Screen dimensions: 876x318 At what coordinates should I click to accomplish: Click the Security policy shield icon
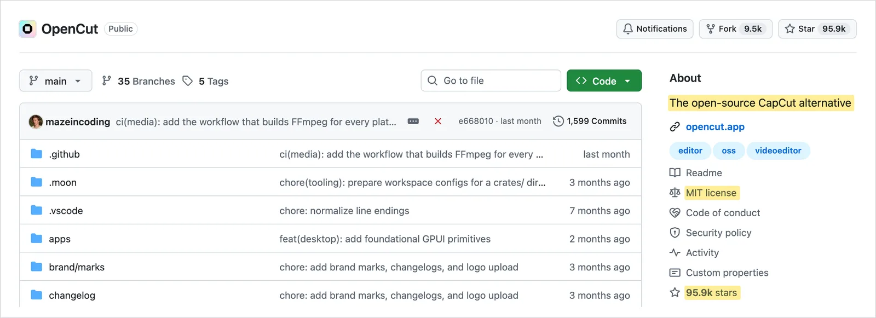[675, 233]
